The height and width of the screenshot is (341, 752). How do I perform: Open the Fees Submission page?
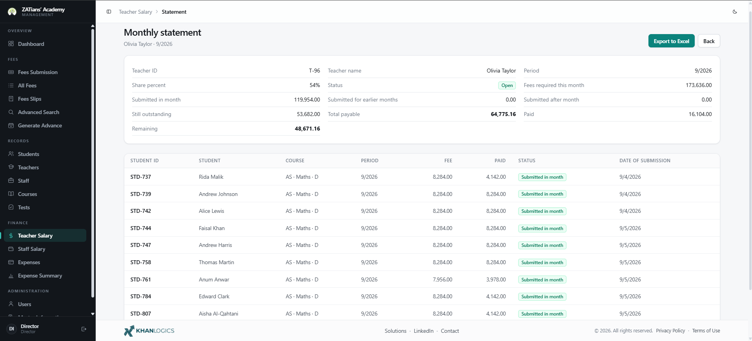click(x=45, y=72)
